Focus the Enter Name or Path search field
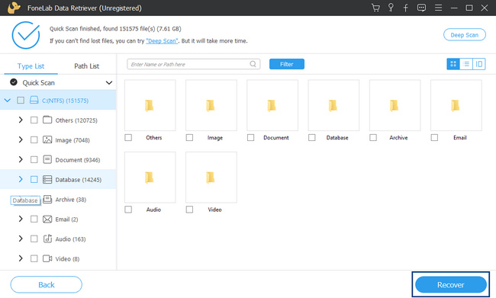Image resolution: width=496 pixels, height=298 pixels. click(x=193, y=64)
